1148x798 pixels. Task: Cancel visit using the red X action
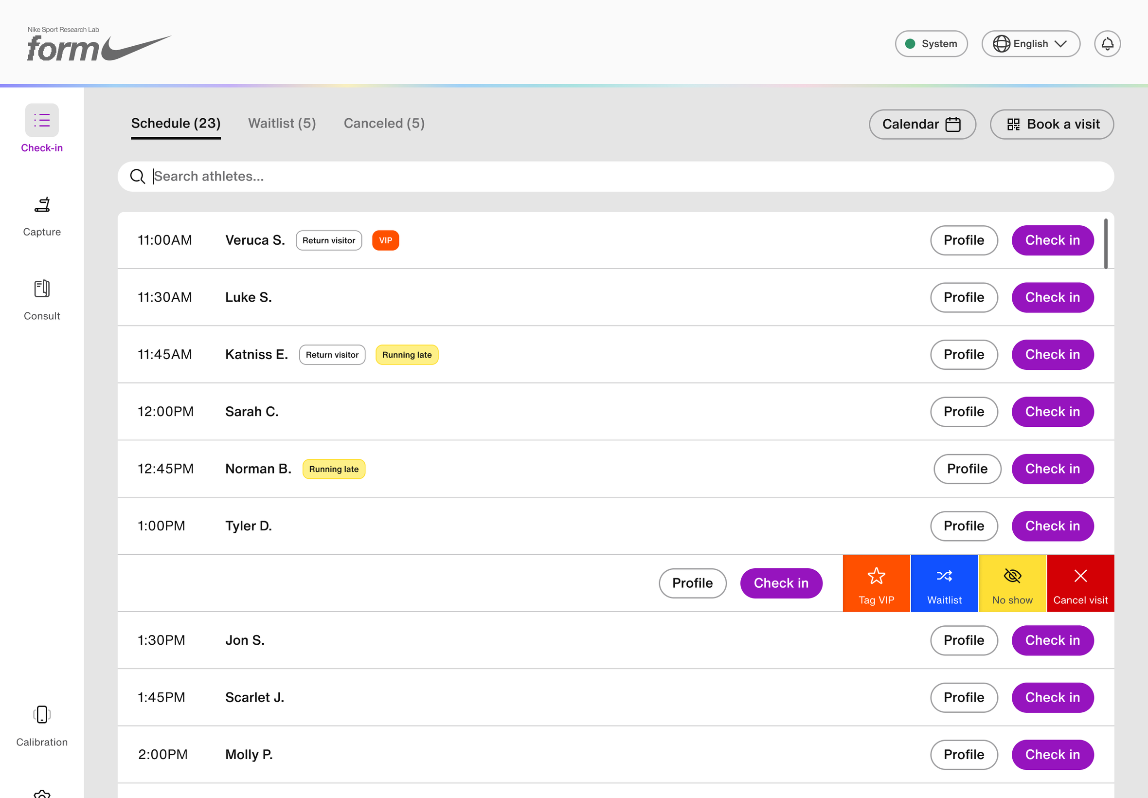tap(1080, 583)
